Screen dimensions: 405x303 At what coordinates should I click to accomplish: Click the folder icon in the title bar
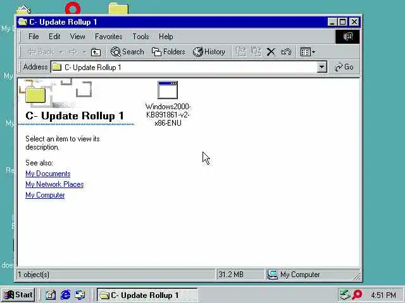pyautogui.click(x=23, y=22)
